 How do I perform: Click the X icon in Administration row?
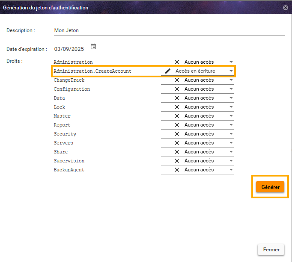click(x=177, y=62)
